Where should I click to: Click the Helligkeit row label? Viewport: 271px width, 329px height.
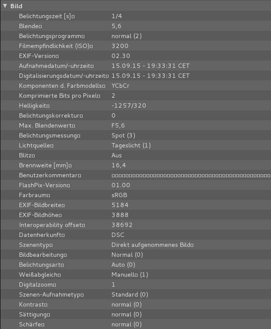[x=35, y=106]
